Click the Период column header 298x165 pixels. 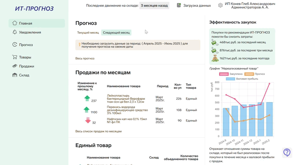click(163, 86)
